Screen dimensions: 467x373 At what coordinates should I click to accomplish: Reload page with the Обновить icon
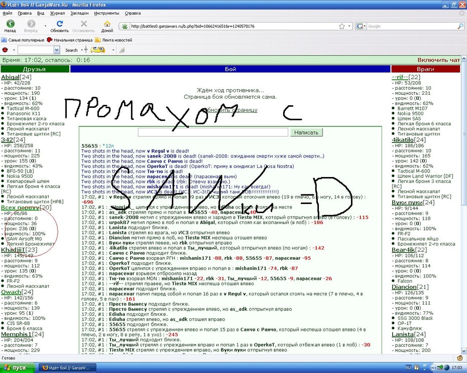coord(60,24)
